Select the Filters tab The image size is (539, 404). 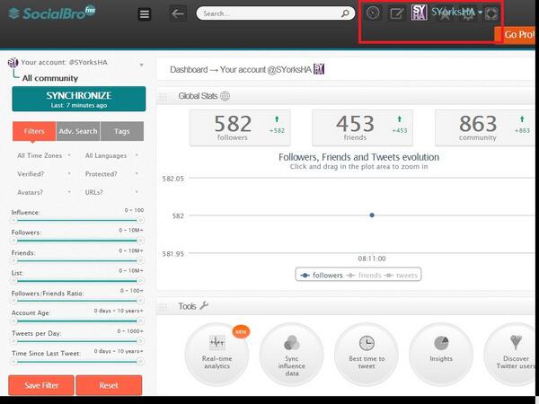(x=34, y=131)
